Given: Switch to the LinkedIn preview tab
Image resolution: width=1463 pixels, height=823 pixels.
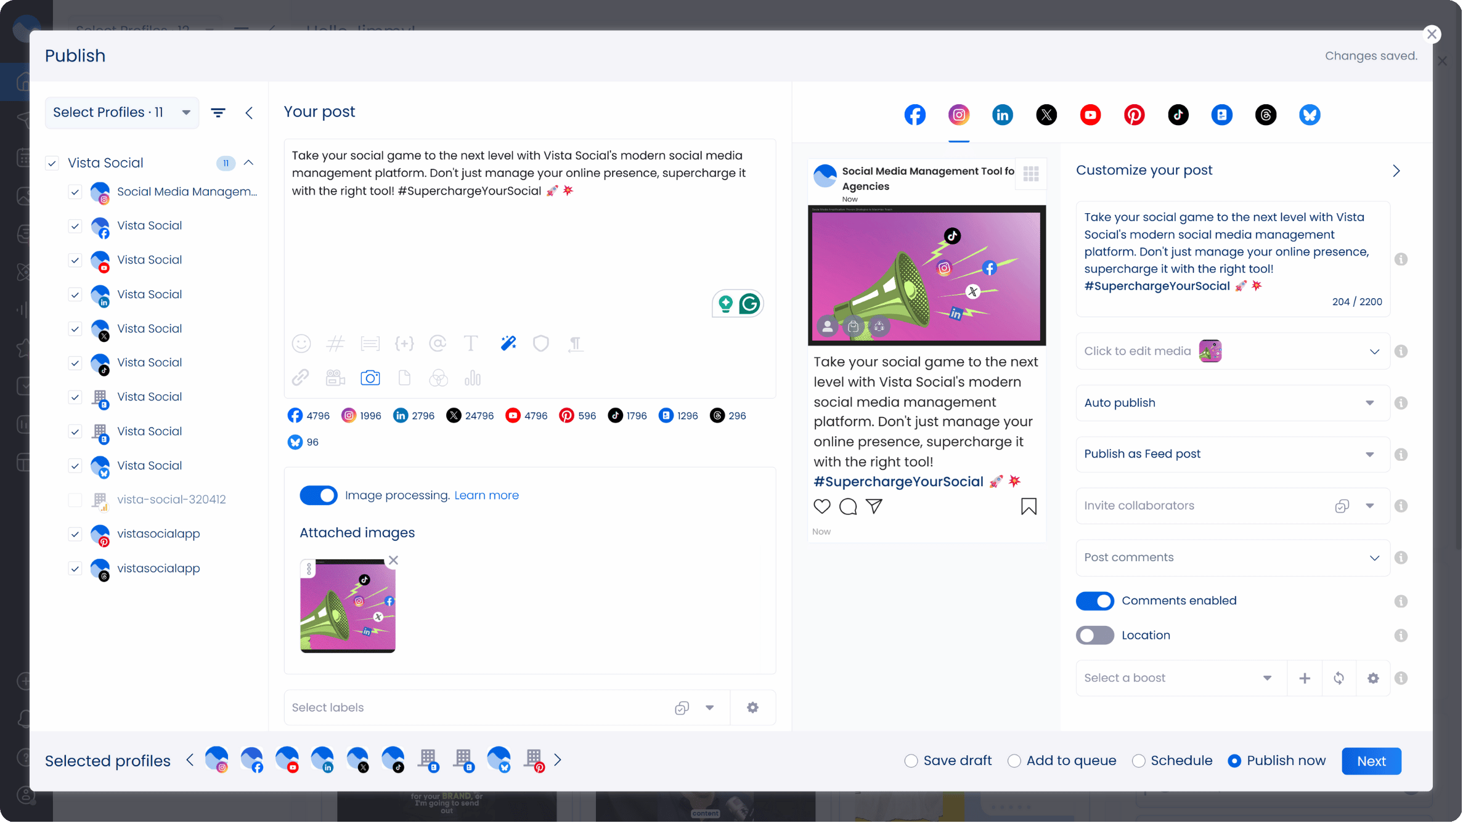Looking at the screenshot, I should tap(1002, 115).
